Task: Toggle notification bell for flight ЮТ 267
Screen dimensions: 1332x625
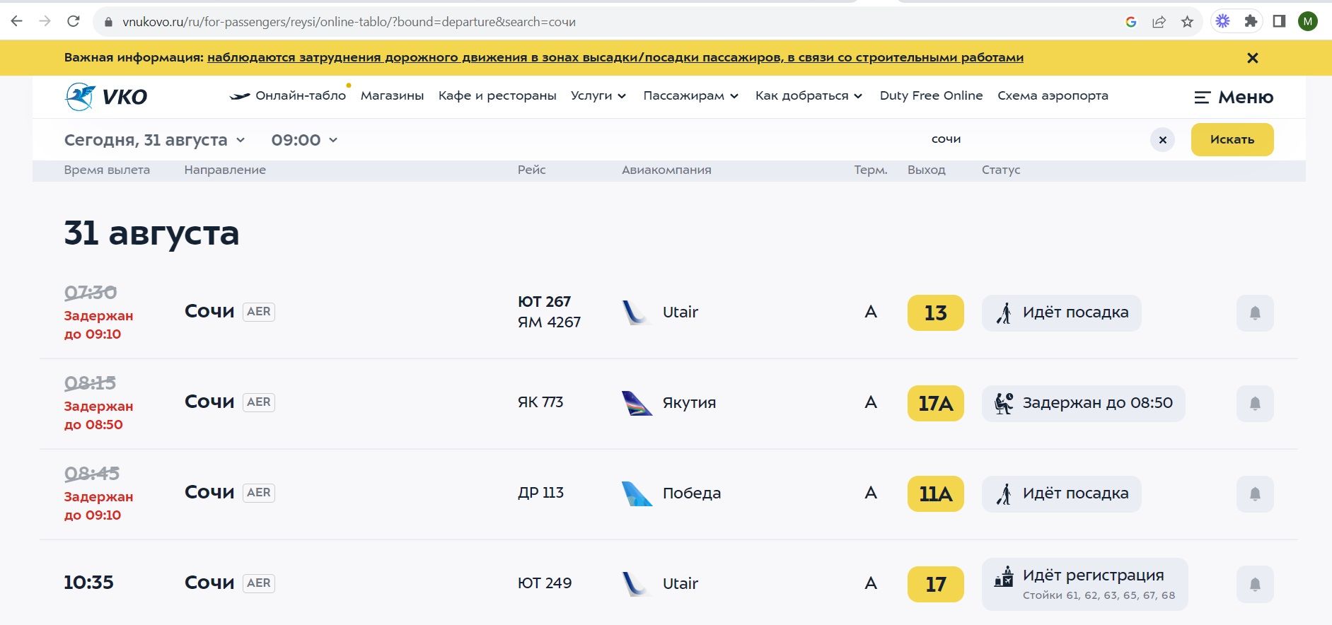Action: pos(1254,313)
